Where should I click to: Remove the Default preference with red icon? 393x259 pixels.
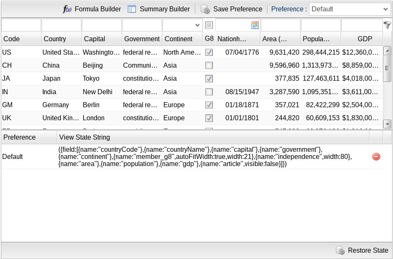coord(376,156)
